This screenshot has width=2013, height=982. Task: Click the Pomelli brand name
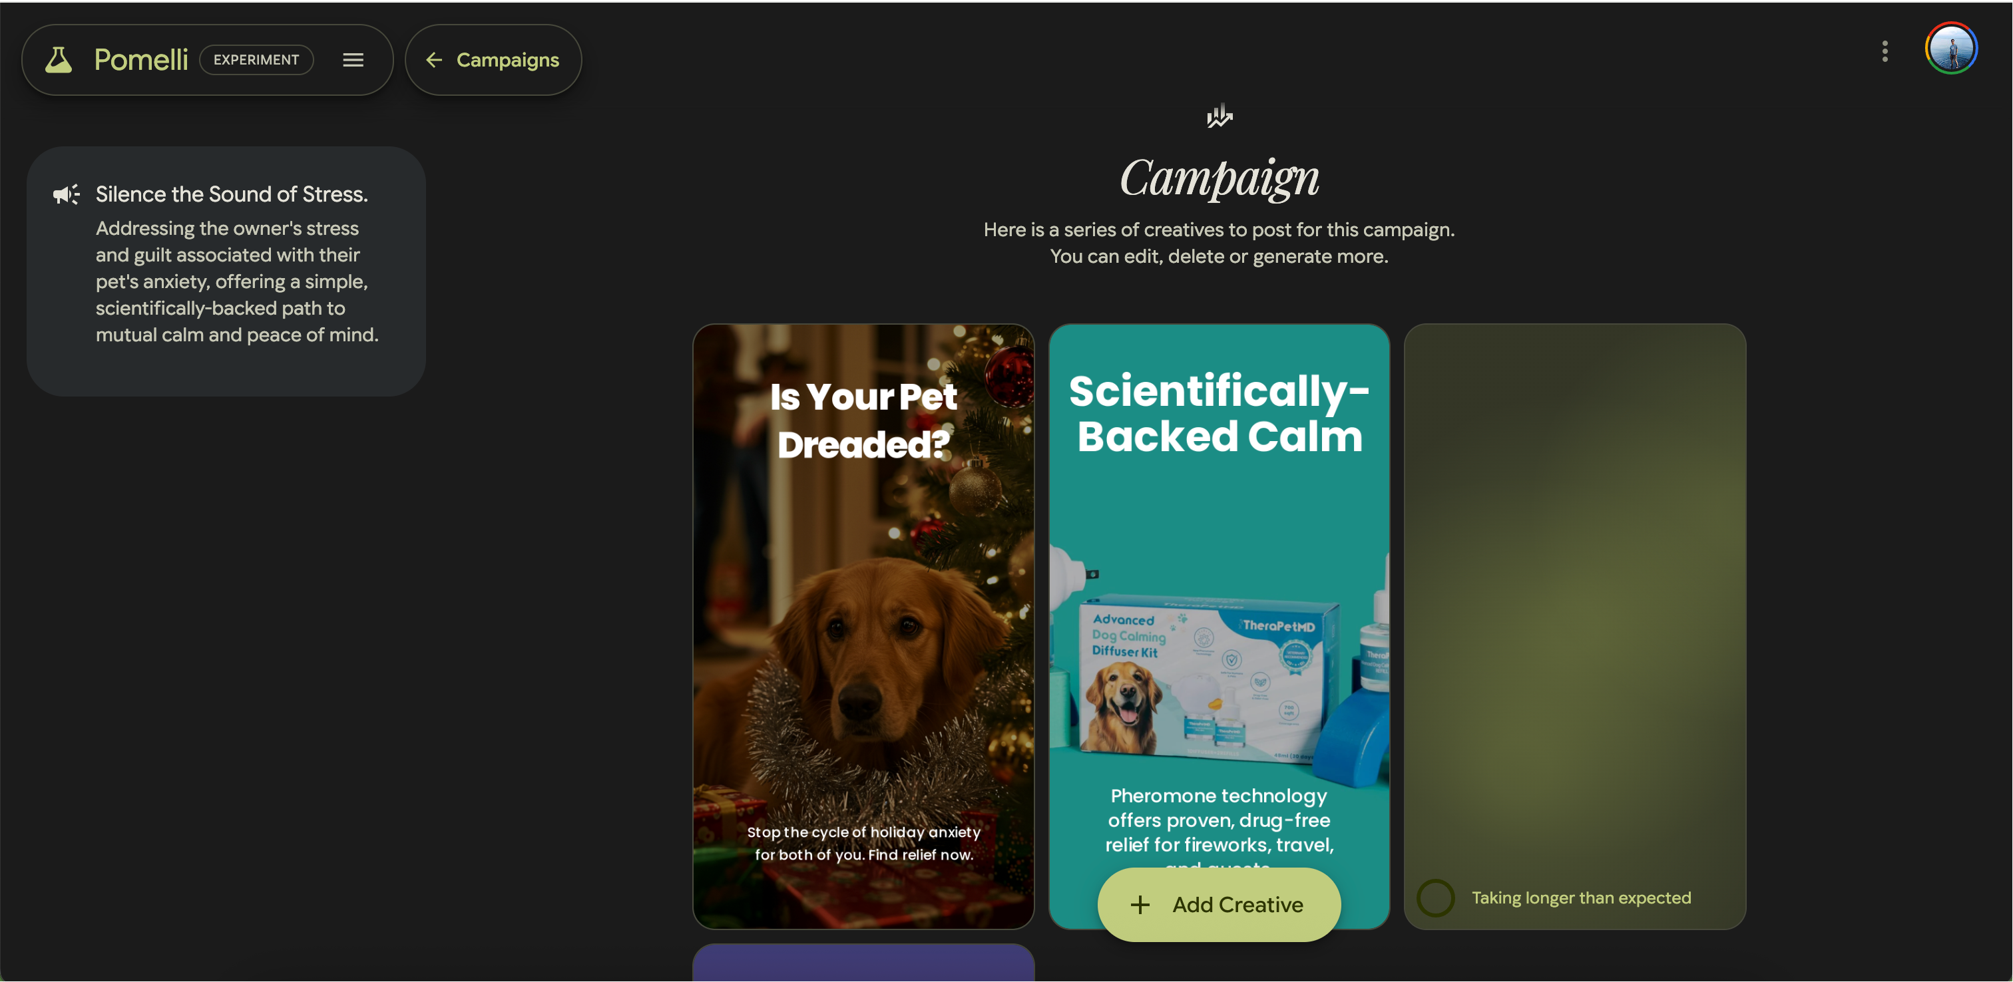click(x=141, y=60)
